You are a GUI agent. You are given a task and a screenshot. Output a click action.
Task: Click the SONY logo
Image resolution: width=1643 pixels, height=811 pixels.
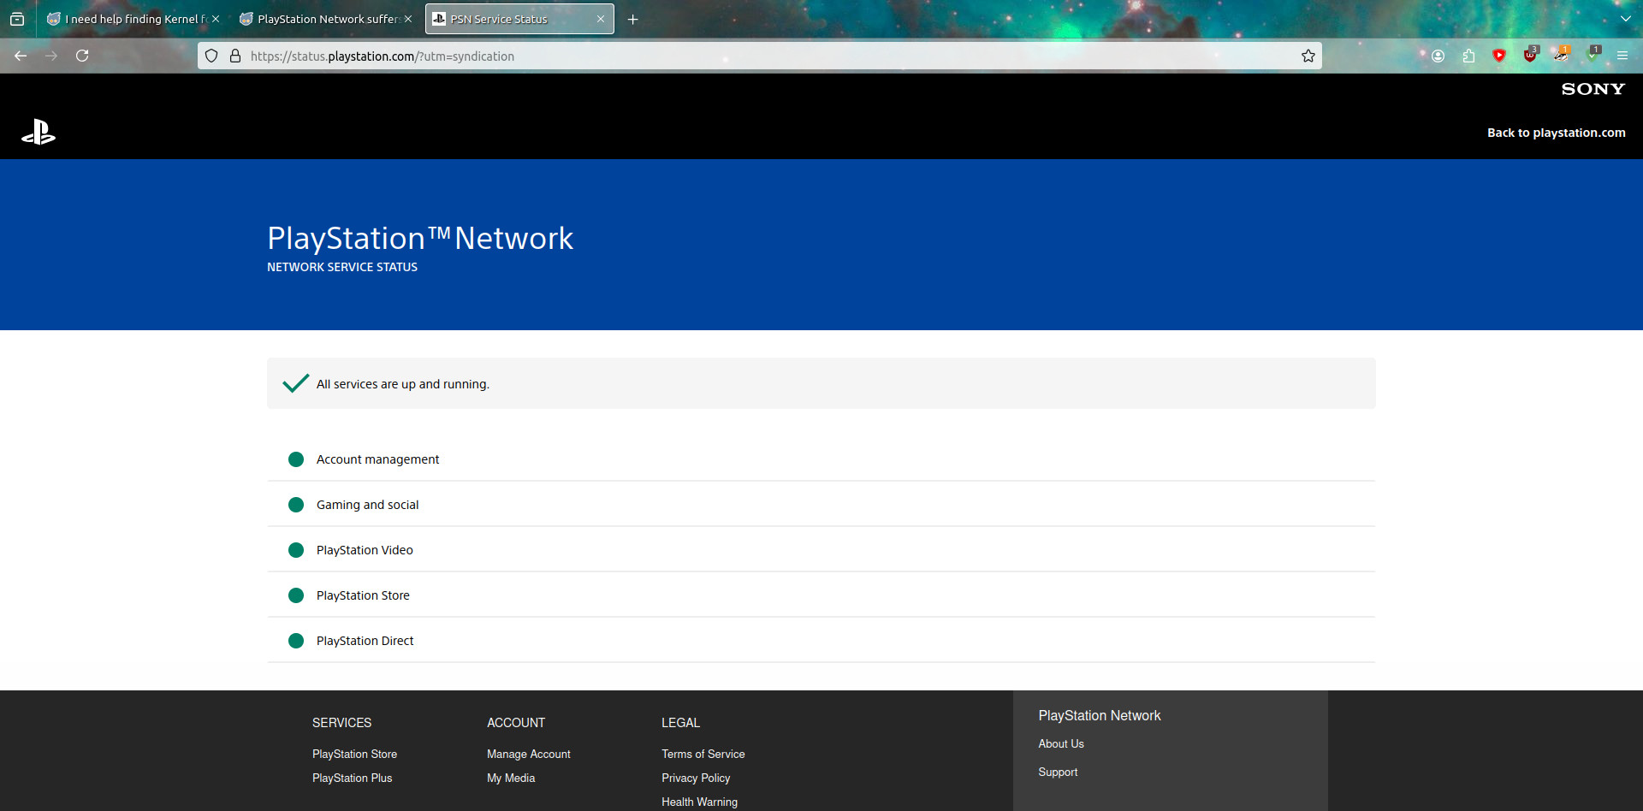[x=1593, y=89]
